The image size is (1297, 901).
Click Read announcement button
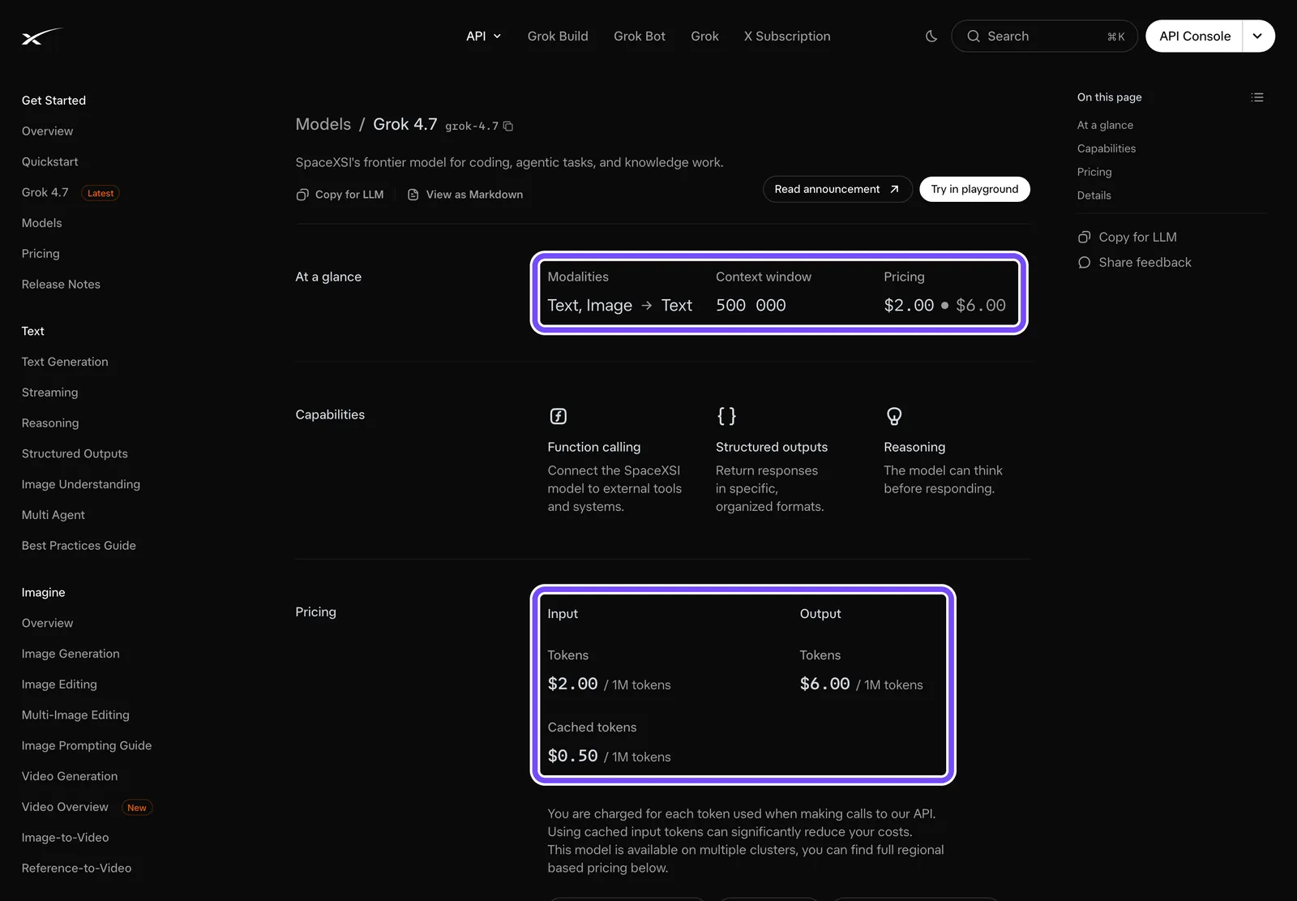[837, 189]
